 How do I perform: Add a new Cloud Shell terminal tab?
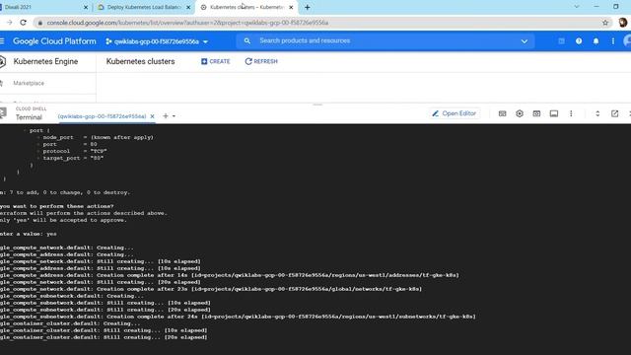pos(166,116)
